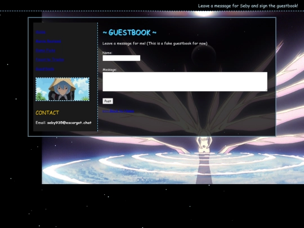Open the Favorite Tracks sidebar link
The width and height of the screenshot is (304, 228).
pyautogui.click(x=50, y=60)
